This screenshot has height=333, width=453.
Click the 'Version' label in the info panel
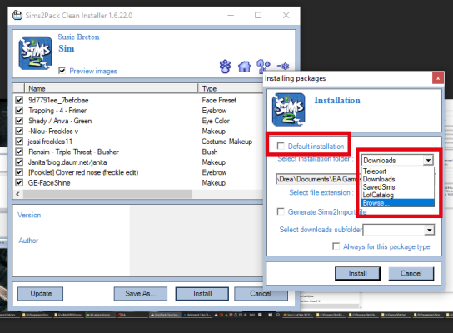point(29,215)
